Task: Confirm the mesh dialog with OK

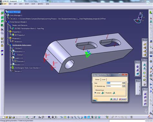Action: pos(114,99)
